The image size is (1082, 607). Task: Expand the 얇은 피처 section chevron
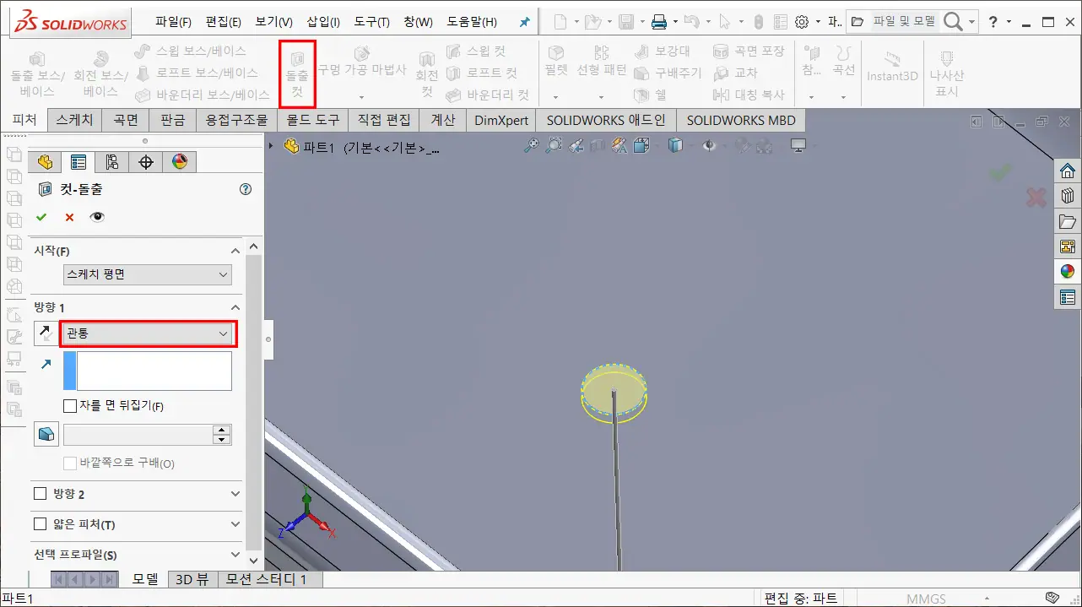235,524
